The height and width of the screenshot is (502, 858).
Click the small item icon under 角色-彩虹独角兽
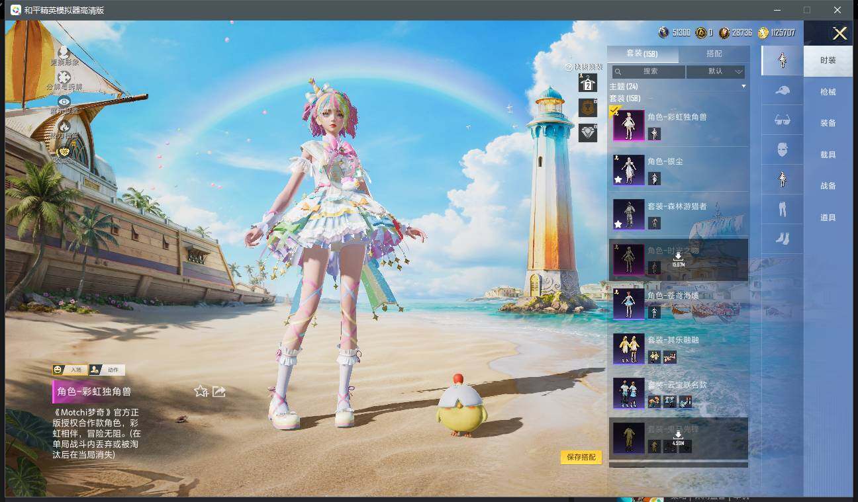[x=654, y=134]
